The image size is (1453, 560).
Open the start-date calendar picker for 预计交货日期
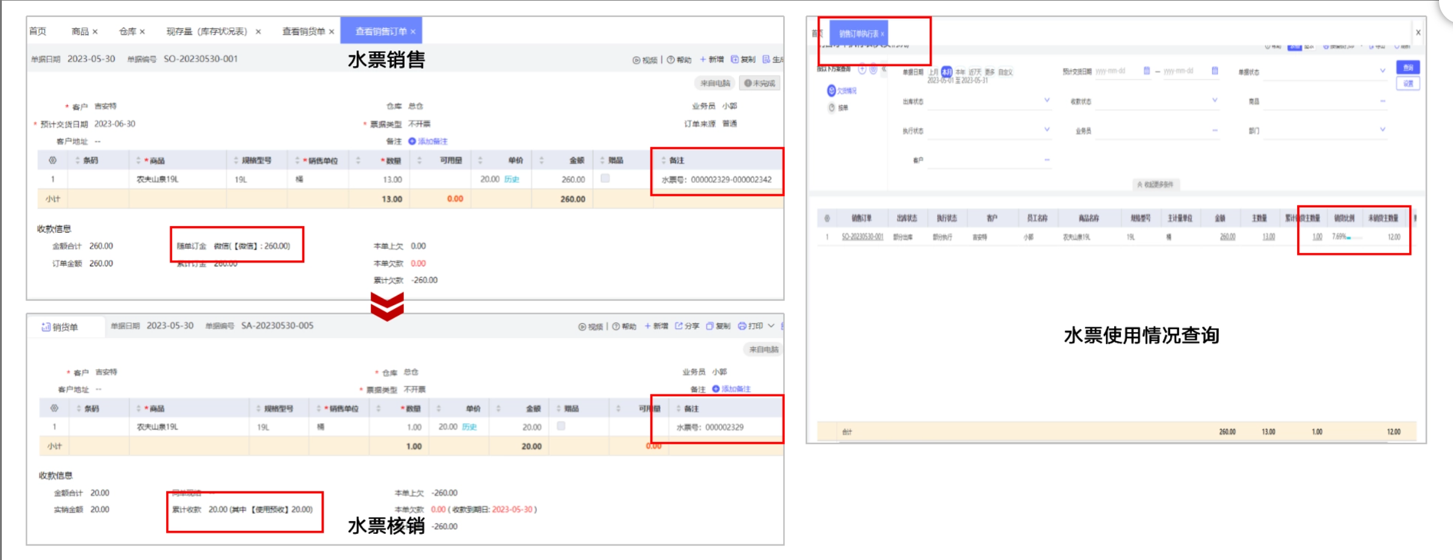1146,71
